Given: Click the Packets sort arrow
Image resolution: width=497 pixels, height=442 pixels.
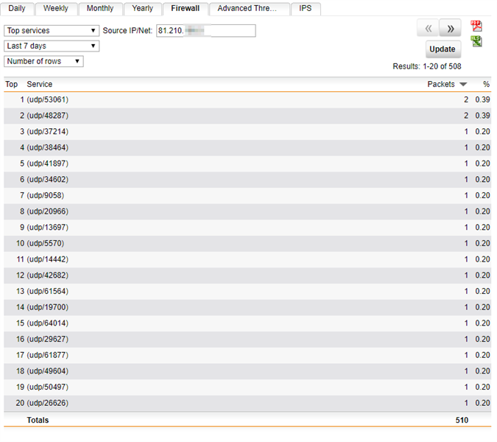Looking at the screenshot, I should [463, 85].
